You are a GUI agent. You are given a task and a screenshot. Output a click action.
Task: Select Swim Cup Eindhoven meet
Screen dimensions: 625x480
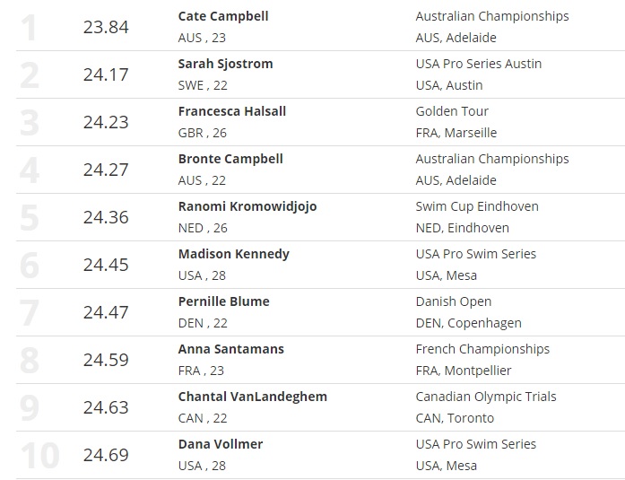pos(477,206)
